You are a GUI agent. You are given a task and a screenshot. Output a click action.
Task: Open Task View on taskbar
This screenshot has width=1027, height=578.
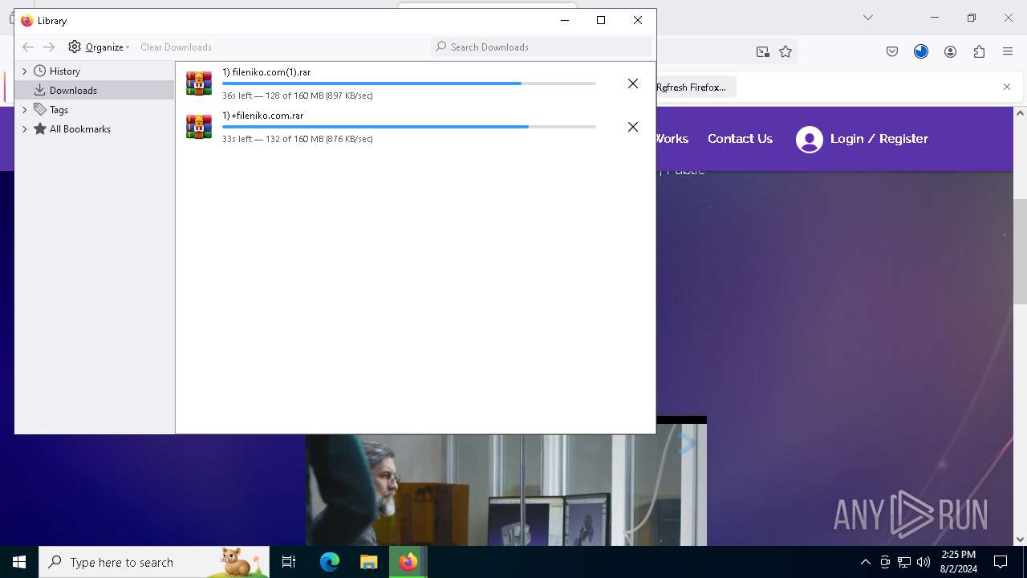click(x=289, y=562)
